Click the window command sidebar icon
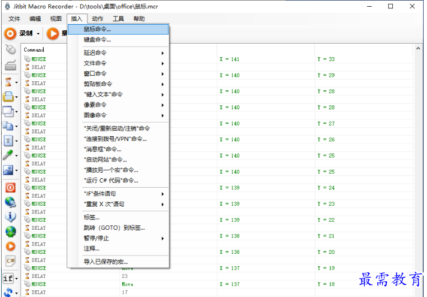This screenshot has width=427, height=297. 8,111
